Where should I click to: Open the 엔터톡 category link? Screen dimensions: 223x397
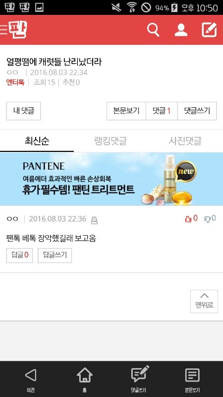click(15, 82)
